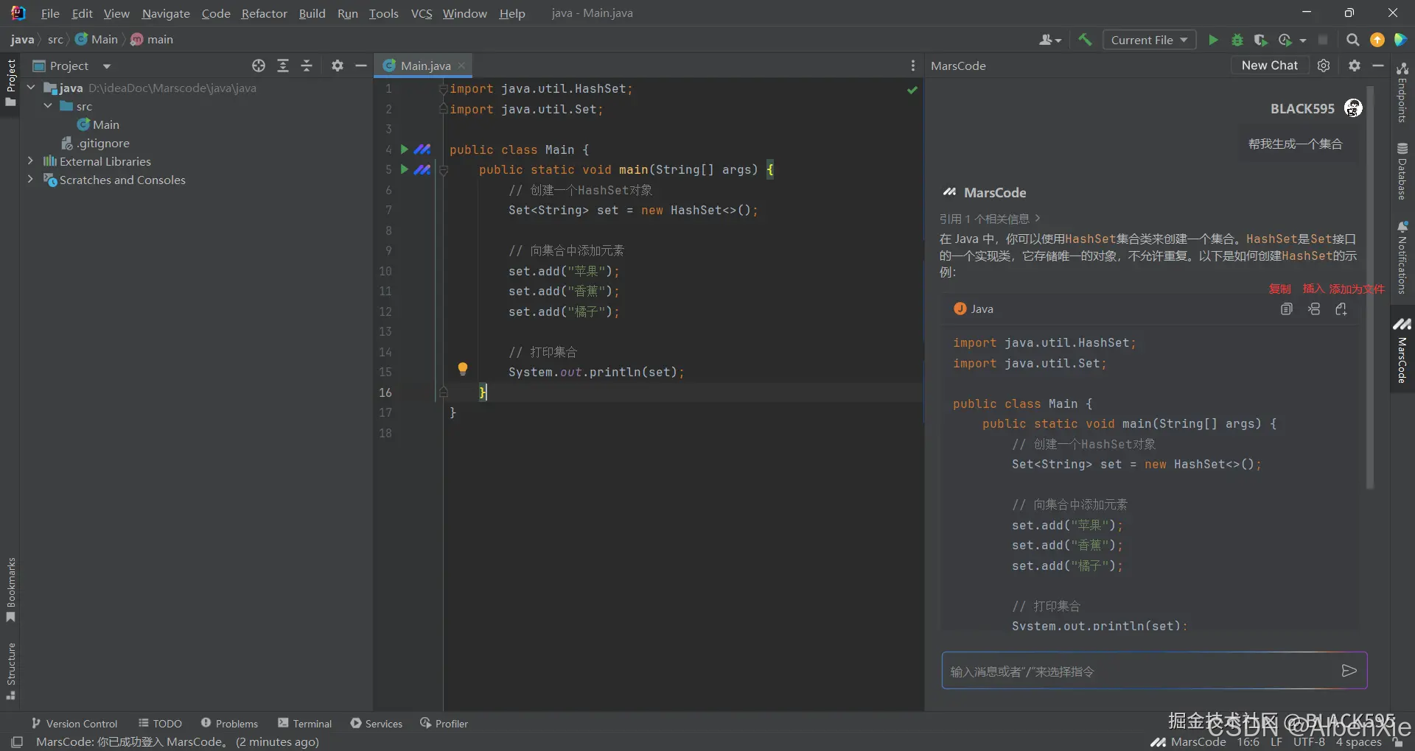Collapse the src folder
This screenshot has width=1415, height=751.
(48, 106)
